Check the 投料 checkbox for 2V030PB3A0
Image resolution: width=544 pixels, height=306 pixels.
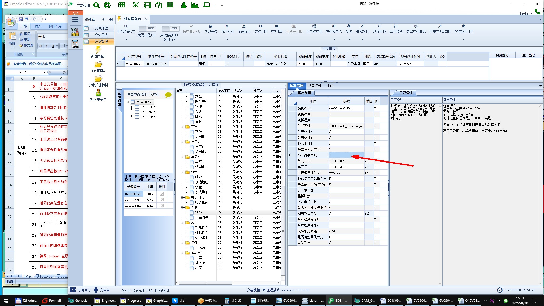(x=162, y=200)
